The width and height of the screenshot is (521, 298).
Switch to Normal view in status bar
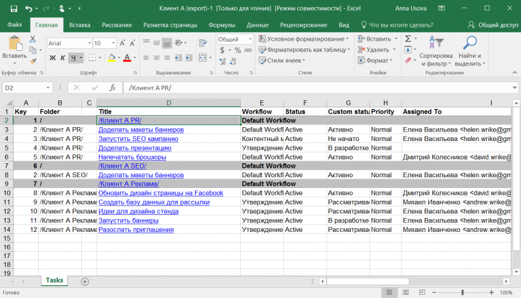click(x=389, y=292)
